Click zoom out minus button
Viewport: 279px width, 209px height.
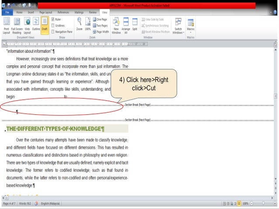pyautogui.click(x=251, y=203)
